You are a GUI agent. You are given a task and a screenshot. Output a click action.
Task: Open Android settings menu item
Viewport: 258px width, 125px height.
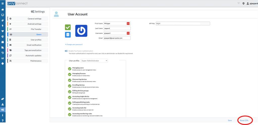(28, 24)
